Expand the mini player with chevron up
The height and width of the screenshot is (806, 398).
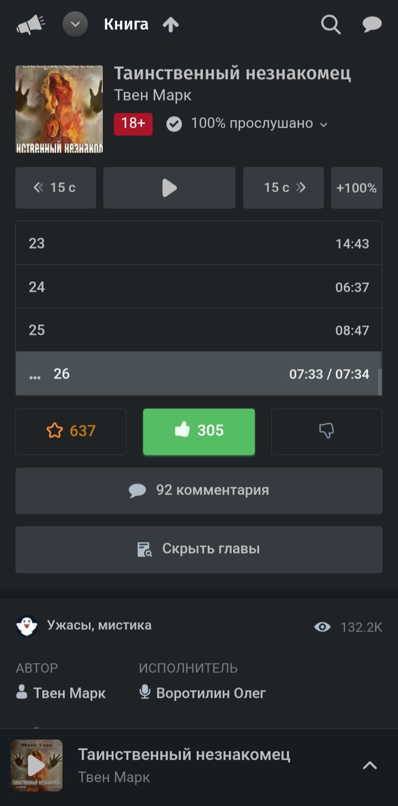(x=369, y=765)
